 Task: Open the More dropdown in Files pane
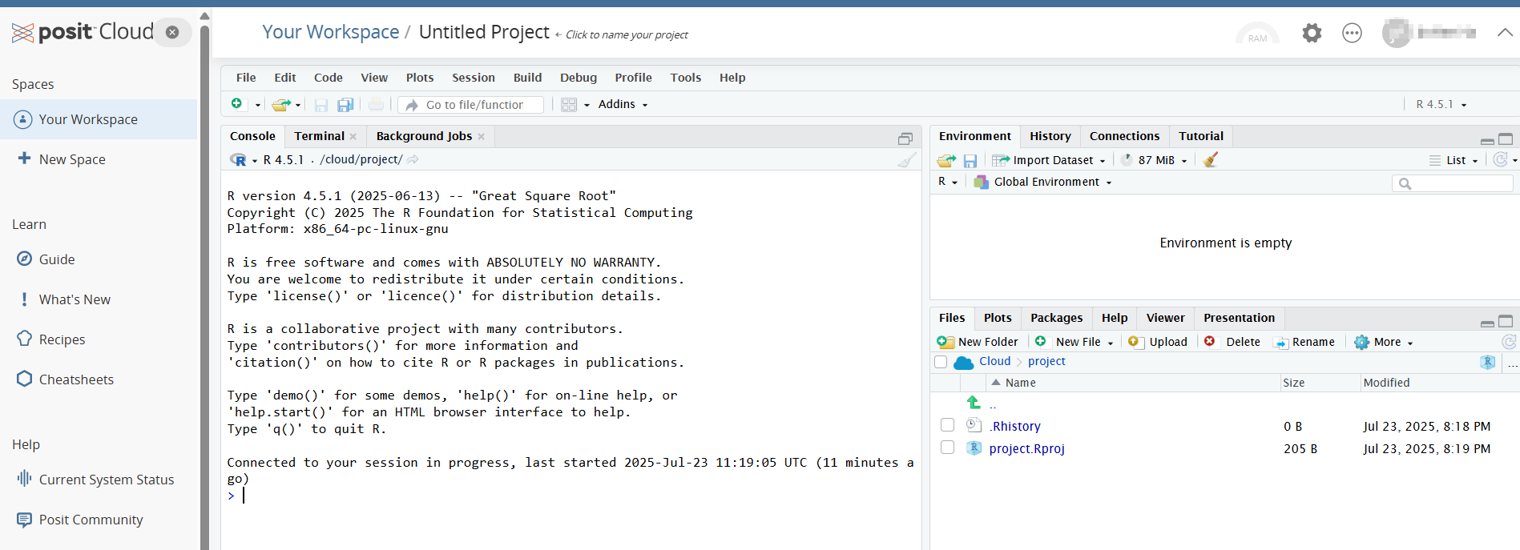1384,342
